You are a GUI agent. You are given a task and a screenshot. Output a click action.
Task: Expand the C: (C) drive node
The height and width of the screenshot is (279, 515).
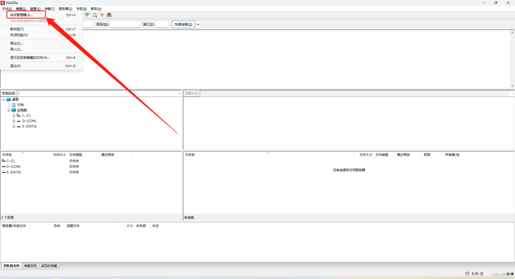click(x=14, y=116)
